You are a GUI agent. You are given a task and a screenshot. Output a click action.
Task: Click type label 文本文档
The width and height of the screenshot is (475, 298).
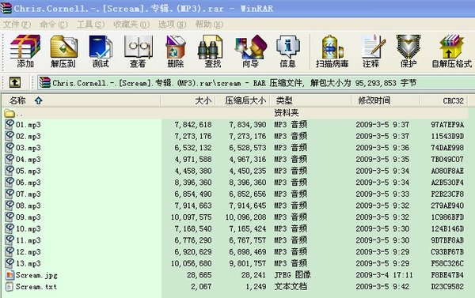click(291, 286)
